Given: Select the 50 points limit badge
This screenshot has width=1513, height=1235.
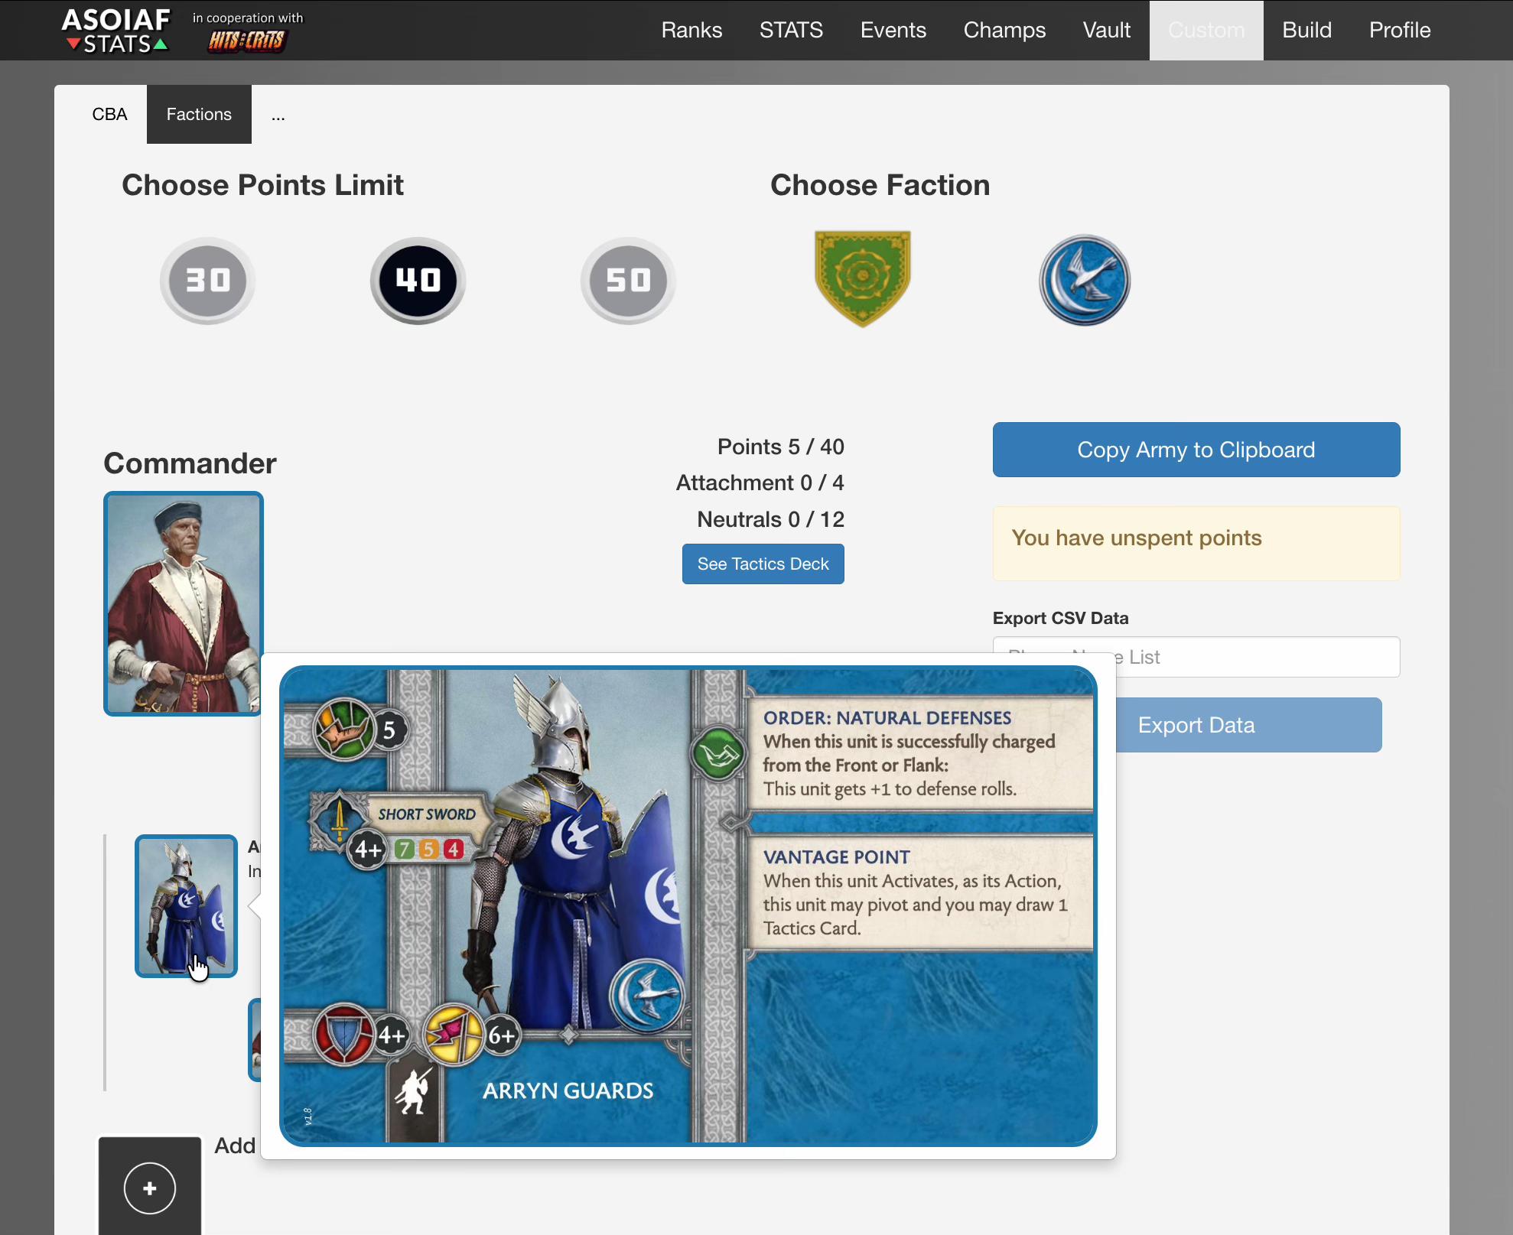Looking at the screenshot, I should 628,281.
